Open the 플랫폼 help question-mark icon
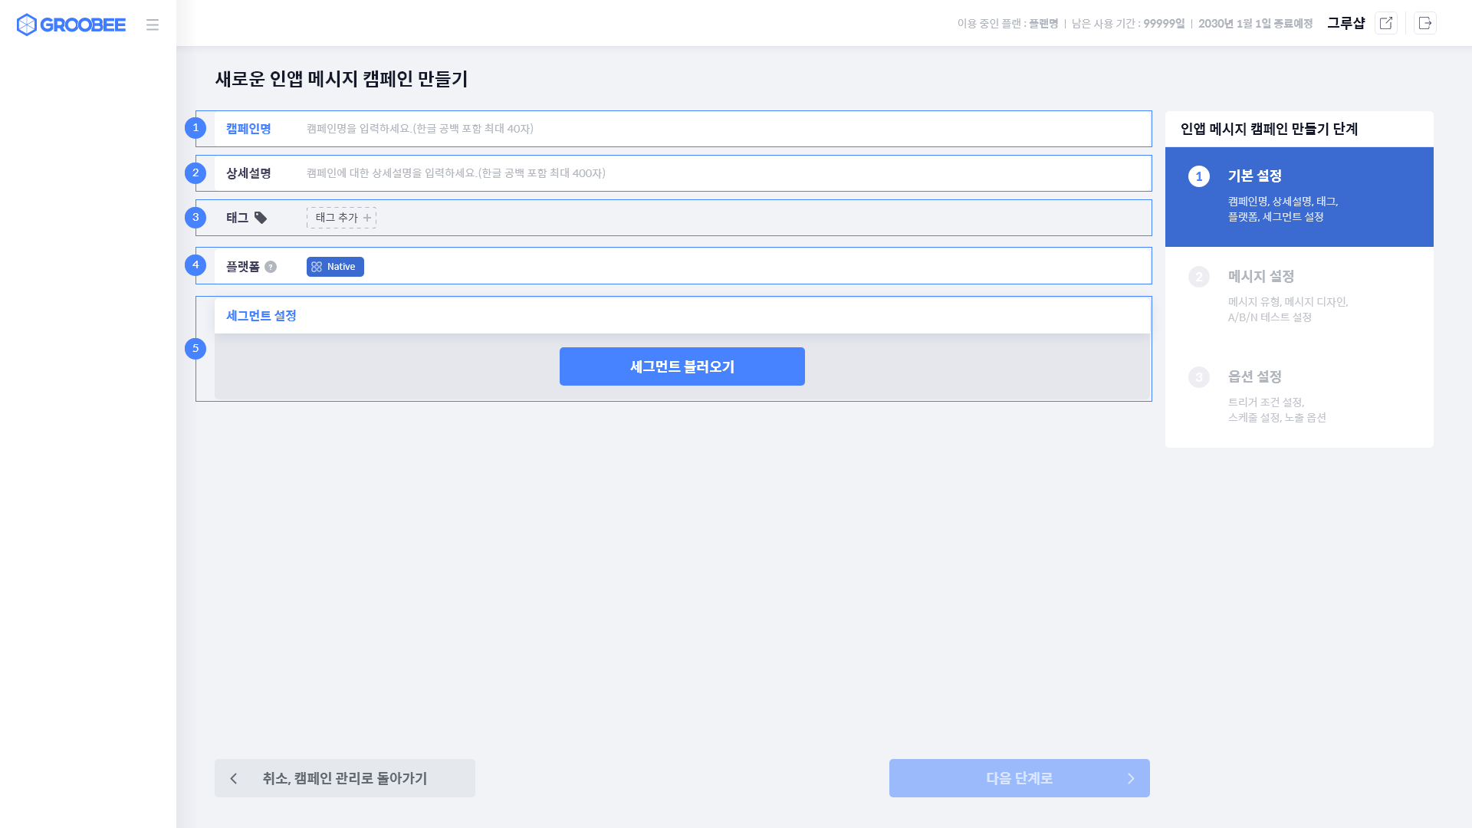This screenshot has width=1472, height=828. tap(271, 267)
